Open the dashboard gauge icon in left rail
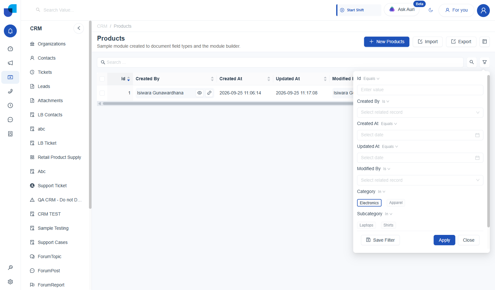495x290 pixels. (10, 49)
